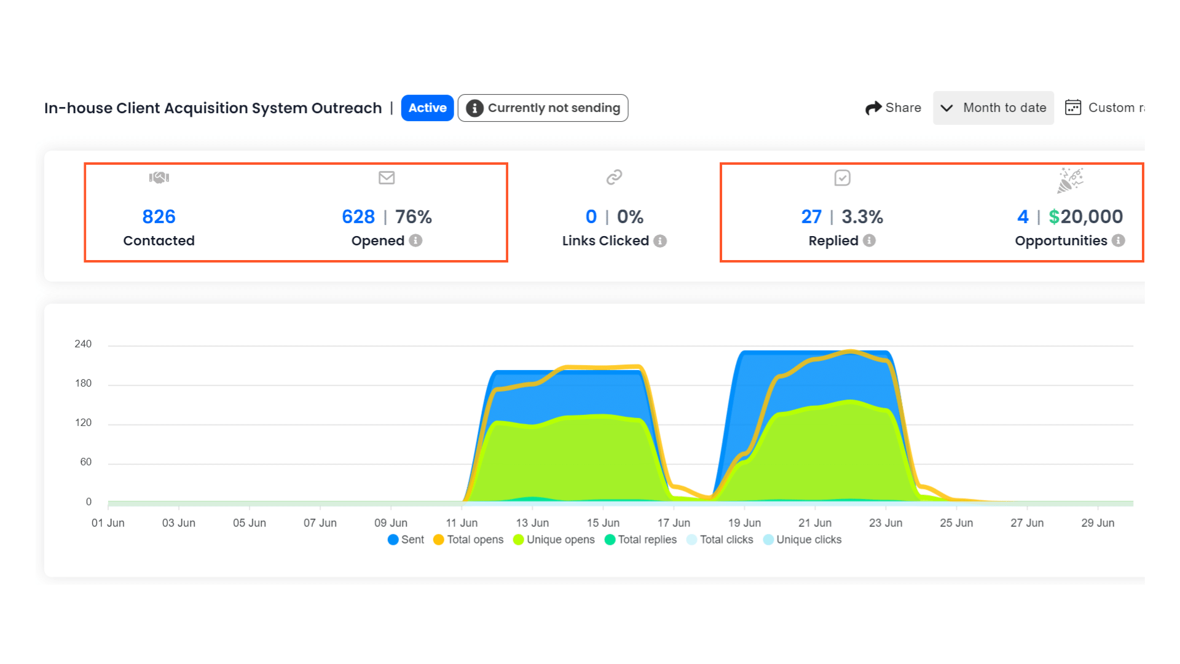Toggle the Total replies legend series

click(x=640, y=540)
